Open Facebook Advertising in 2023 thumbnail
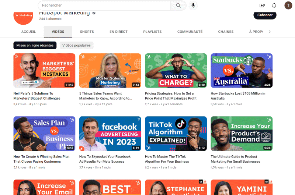This screenshot has height=195, width=295. coord(110,134)
